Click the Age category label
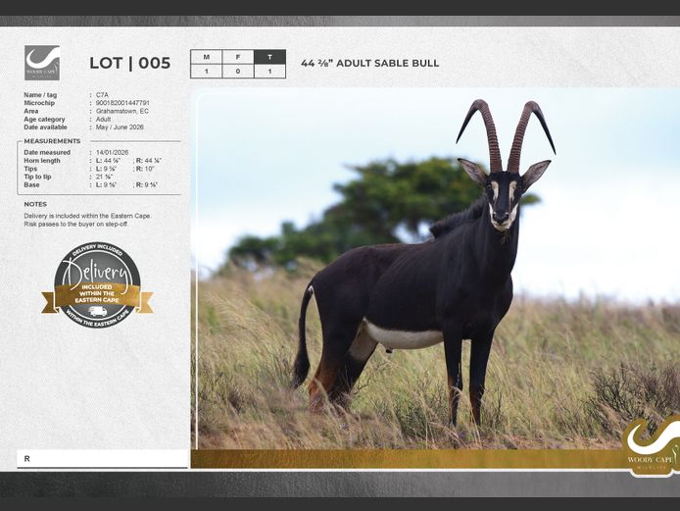The width and height of the screenshot is (680, 511). (x=44, y=119)
